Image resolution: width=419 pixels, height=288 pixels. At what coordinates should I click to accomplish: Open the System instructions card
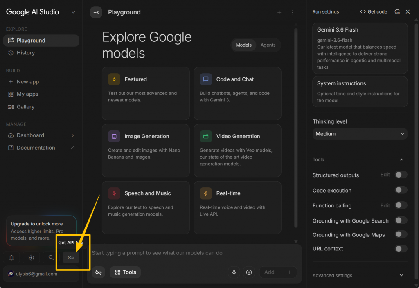coord(360,92)
